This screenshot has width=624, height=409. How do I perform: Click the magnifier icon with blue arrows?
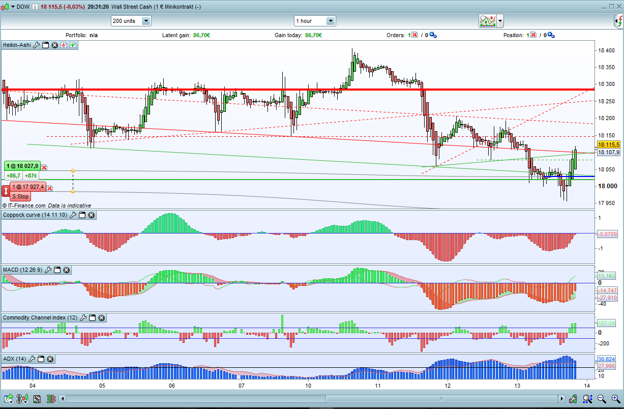588,399
